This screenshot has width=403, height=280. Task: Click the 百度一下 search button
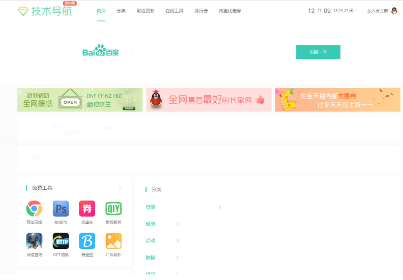[x=318, y=52]
